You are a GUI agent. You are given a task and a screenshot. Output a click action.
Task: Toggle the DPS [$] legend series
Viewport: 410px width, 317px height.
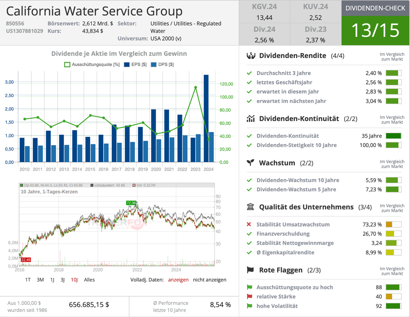(162, 64)
